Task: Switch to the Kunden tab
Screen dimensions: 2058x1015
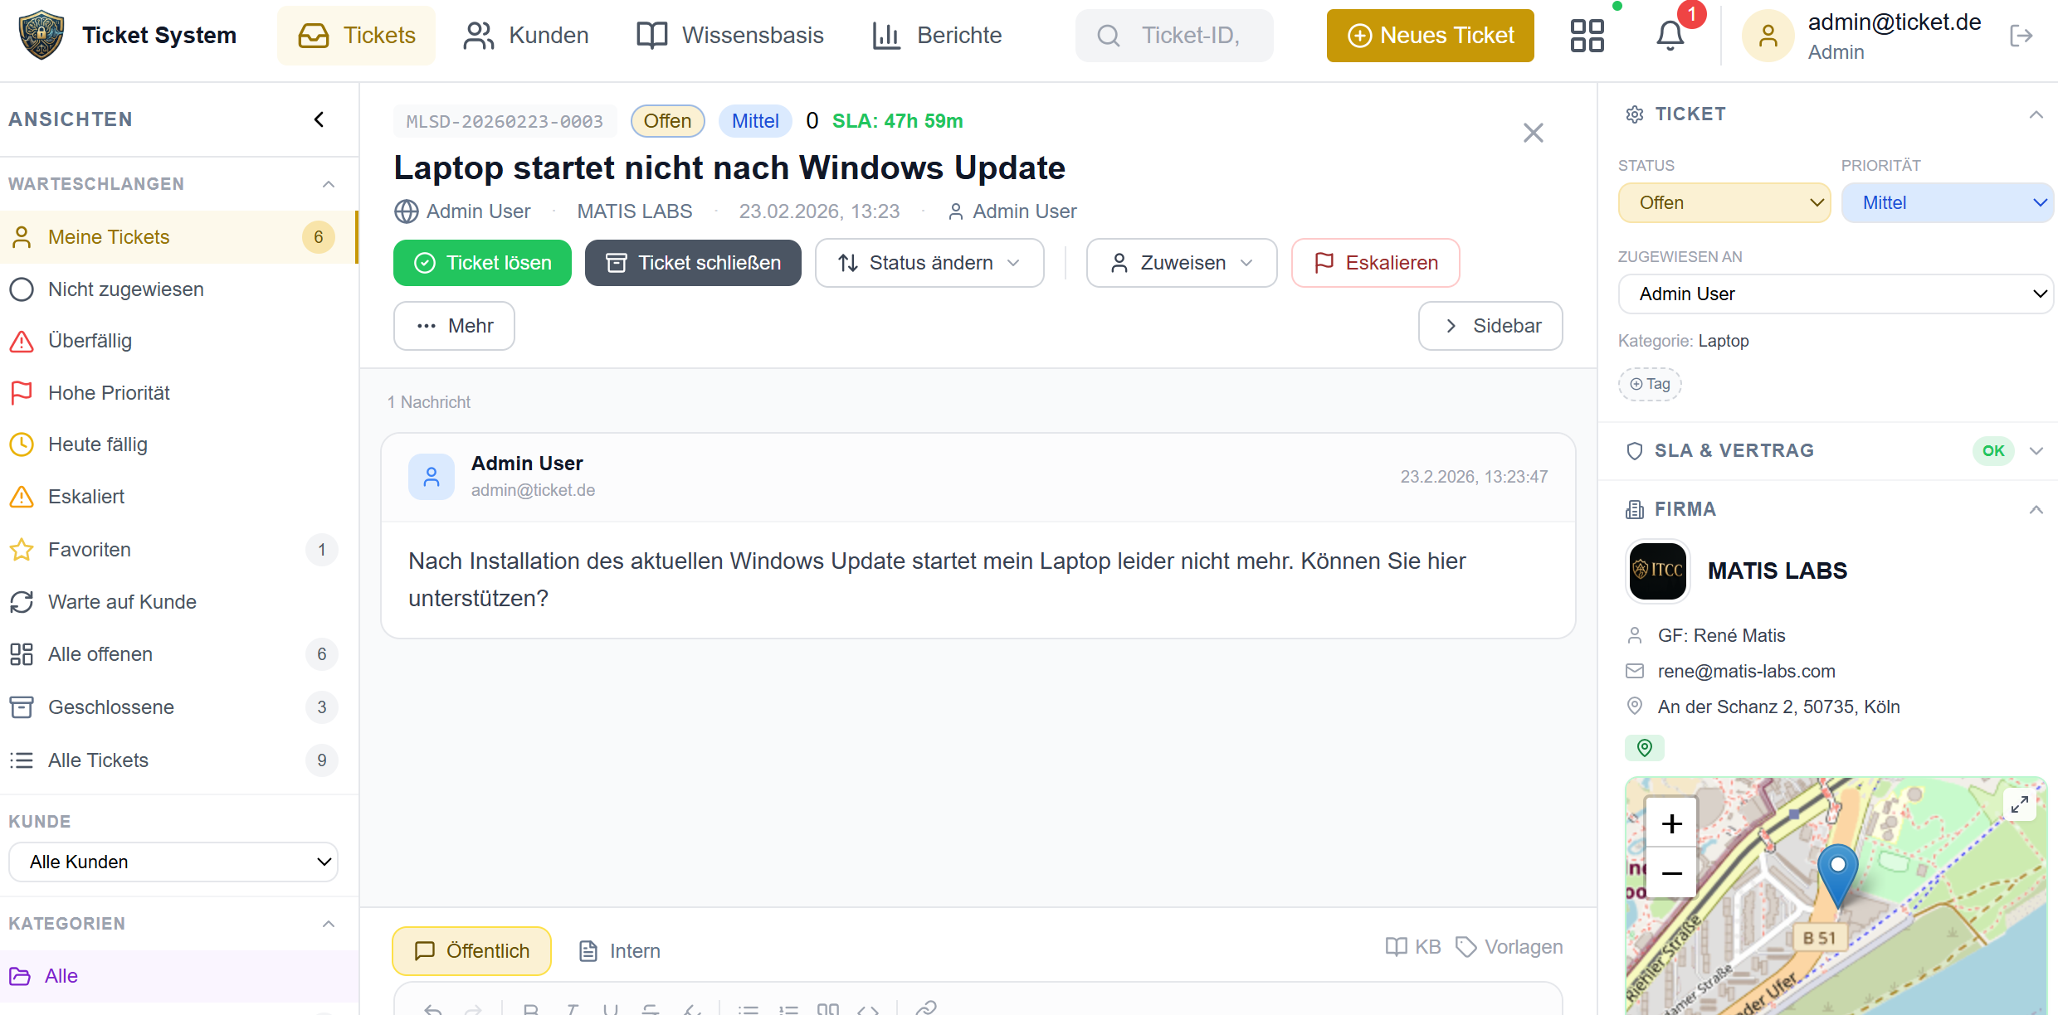Action: coord(525,35)
